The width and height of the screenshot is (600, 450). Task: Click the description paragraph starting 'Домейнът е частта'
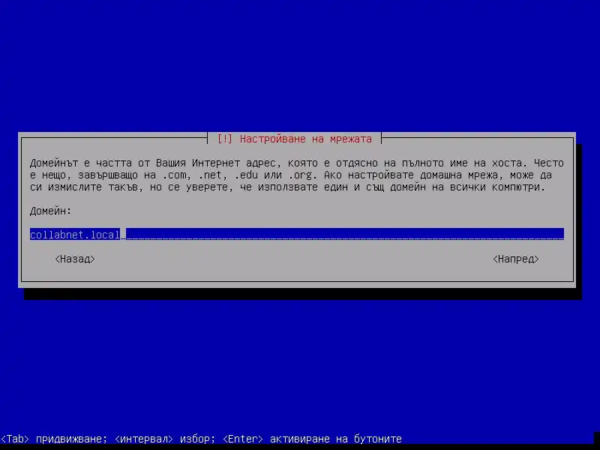pos(297,175)
